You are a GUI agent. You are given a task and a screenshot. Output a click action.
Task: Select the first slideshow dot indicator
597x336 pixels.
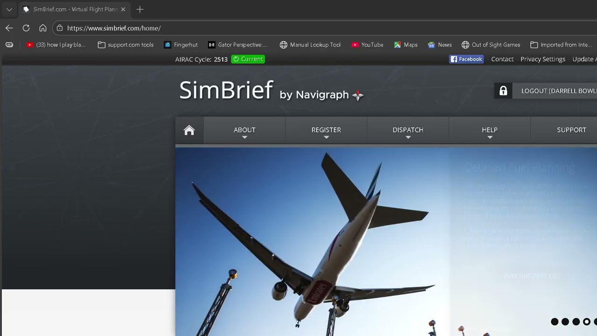(555, 322)
